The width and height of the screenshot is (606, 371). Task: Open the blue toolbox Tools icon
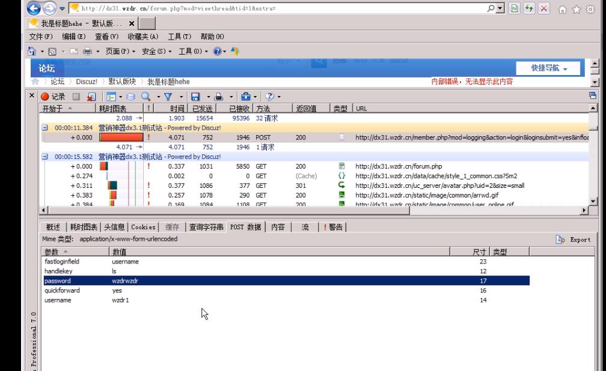[x=245, y=97]
